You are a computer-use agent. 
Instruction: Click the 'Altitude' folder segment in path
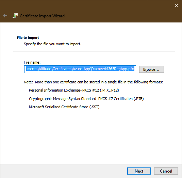[45, 69]
